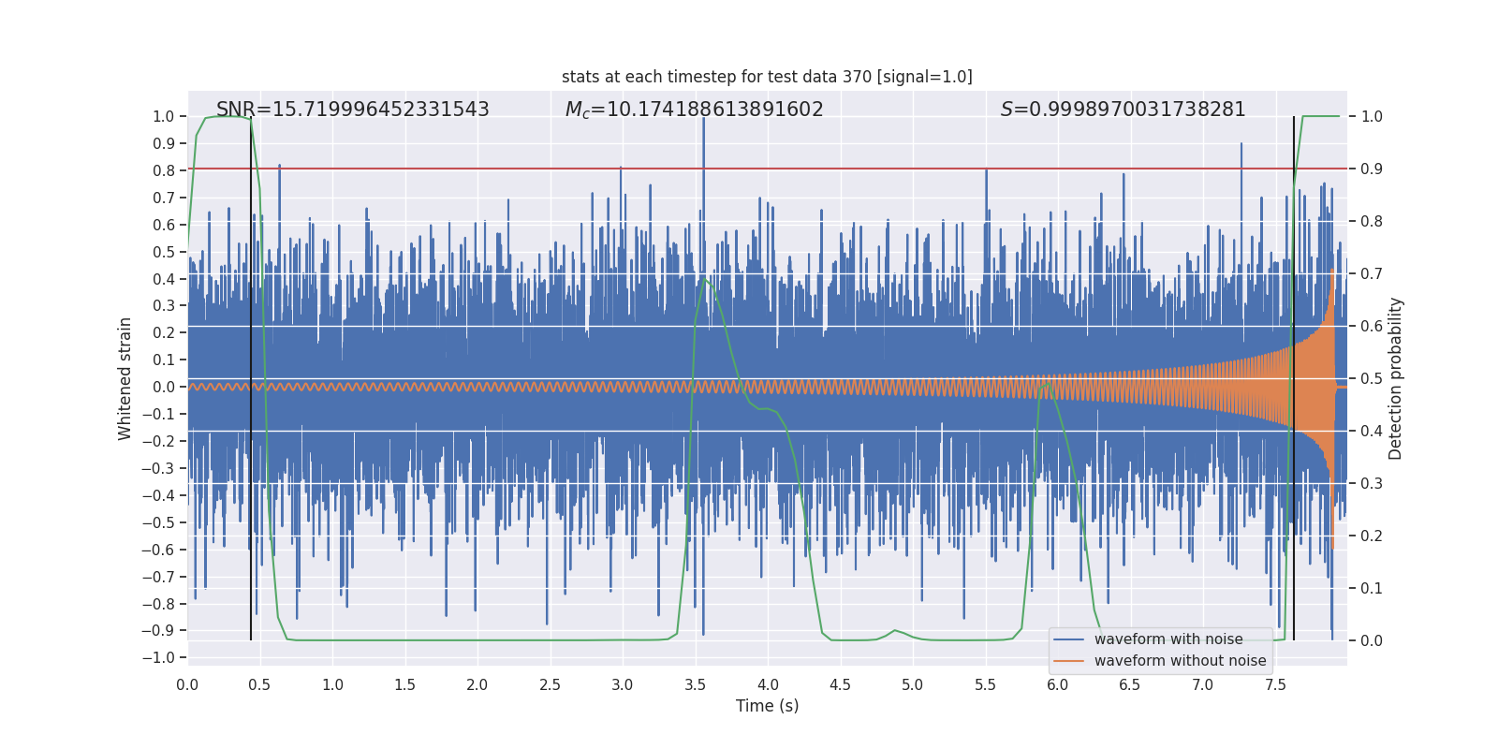Click the 0.8 tick on the Whitened strain axis
The width and height of the screenshot is (1498, 749).
point(164,170)
